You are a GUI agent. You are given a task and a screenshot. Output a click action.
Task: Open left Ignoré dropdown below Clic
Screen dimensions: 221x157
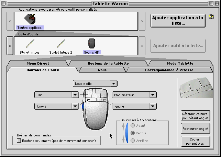click(57, 106)
